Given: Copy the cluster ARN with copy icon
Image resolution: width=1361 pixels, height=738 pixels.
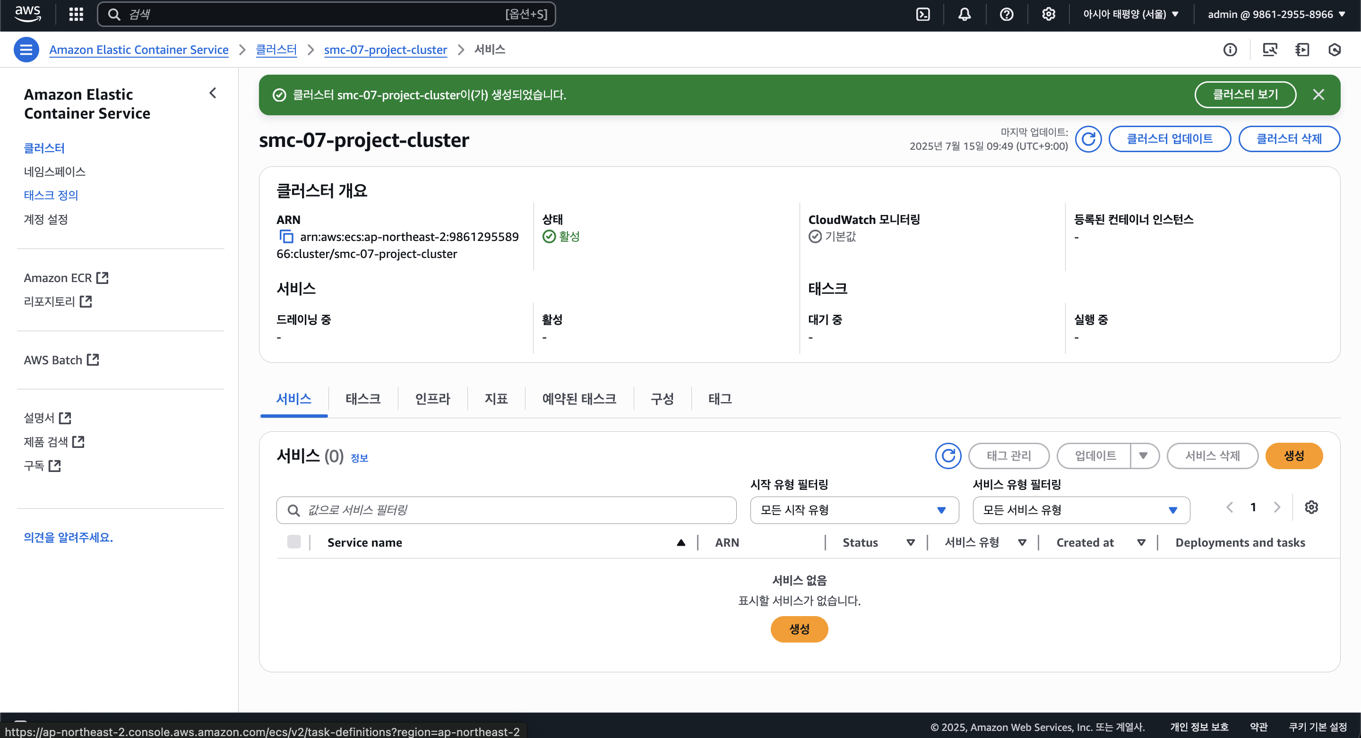Looking at the screenshot, I should tap(286, 237).
